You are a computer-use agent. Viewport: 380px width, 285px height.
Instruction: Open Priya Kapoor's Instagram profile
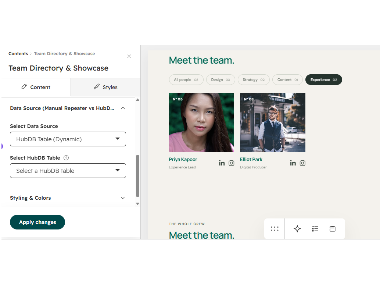pyautogui.click(x=232, y=163)
